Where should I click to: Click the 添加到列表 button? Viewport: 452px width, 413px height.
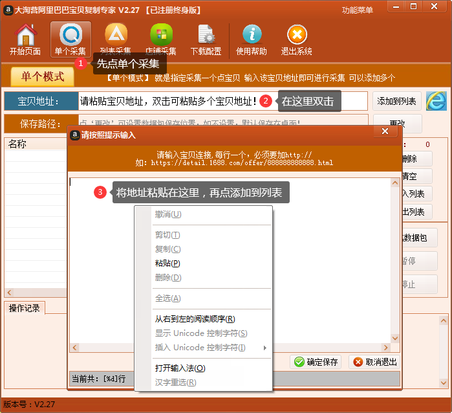coord(396,101)
